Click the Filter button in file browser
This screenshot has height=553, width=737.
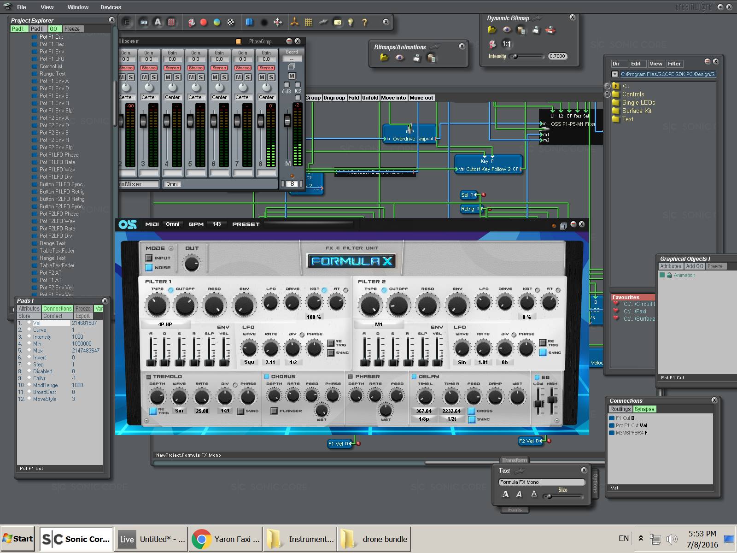point(674,64)
